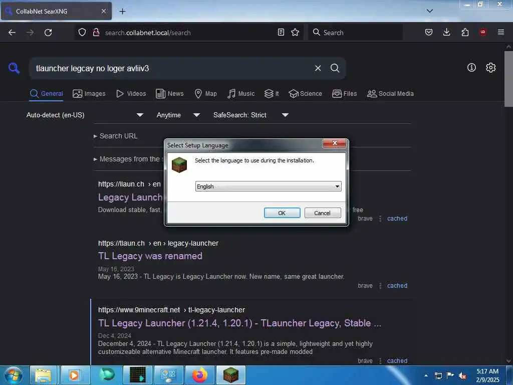Click the site security padlock icon

point(96,32)
